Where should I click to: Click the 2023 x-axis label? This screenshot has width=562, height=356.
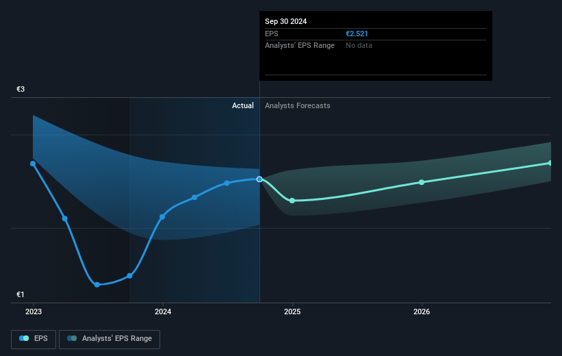(34, 312)
